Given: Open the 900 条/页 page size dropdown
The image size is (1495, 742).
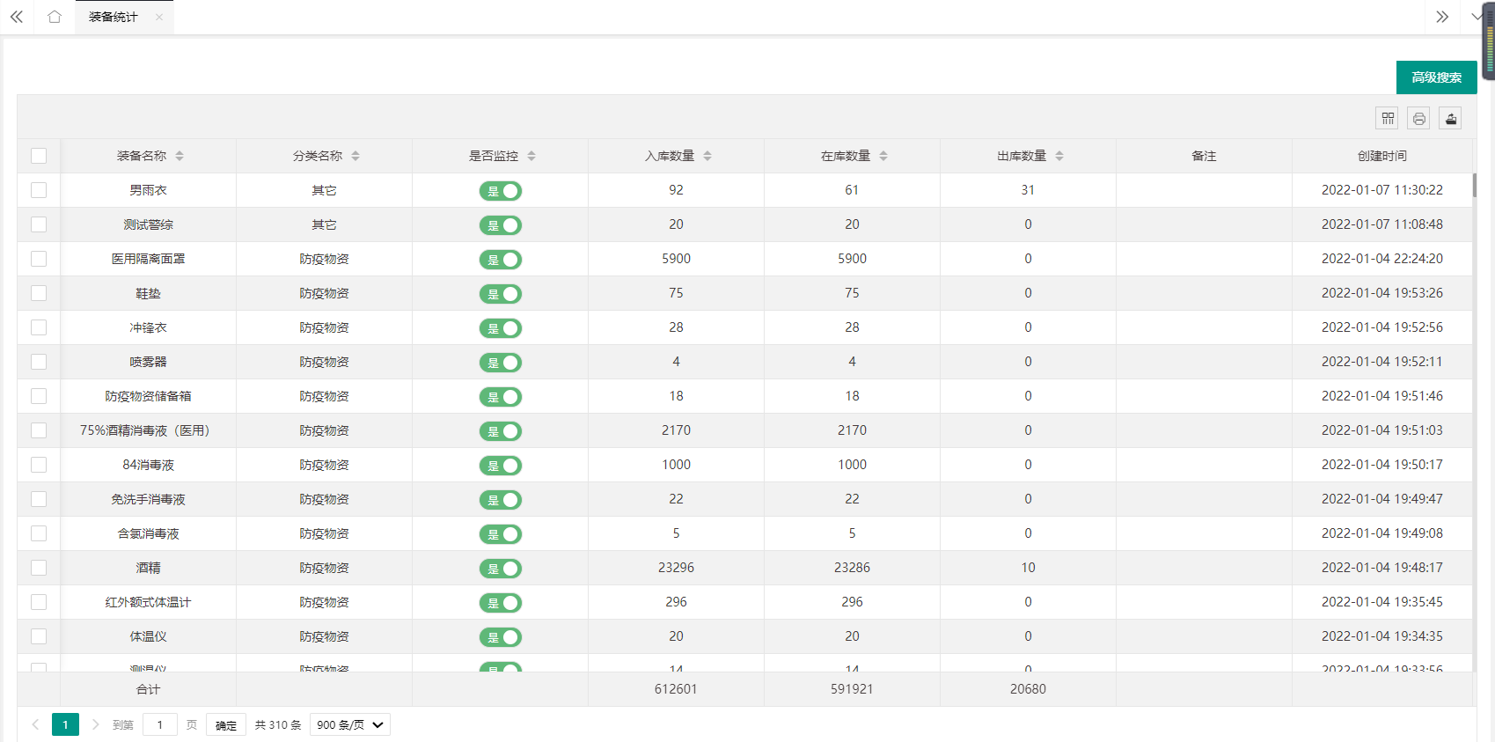Looking at the screenshot, I should tap(350, 724).
